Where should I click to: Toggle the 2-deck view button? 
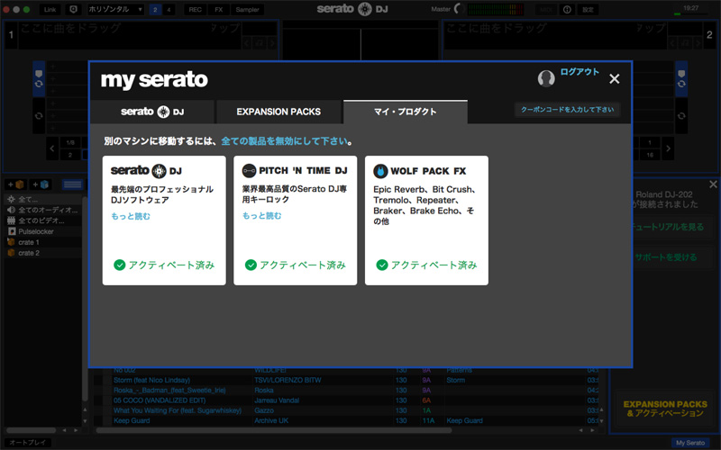point(155,9)
